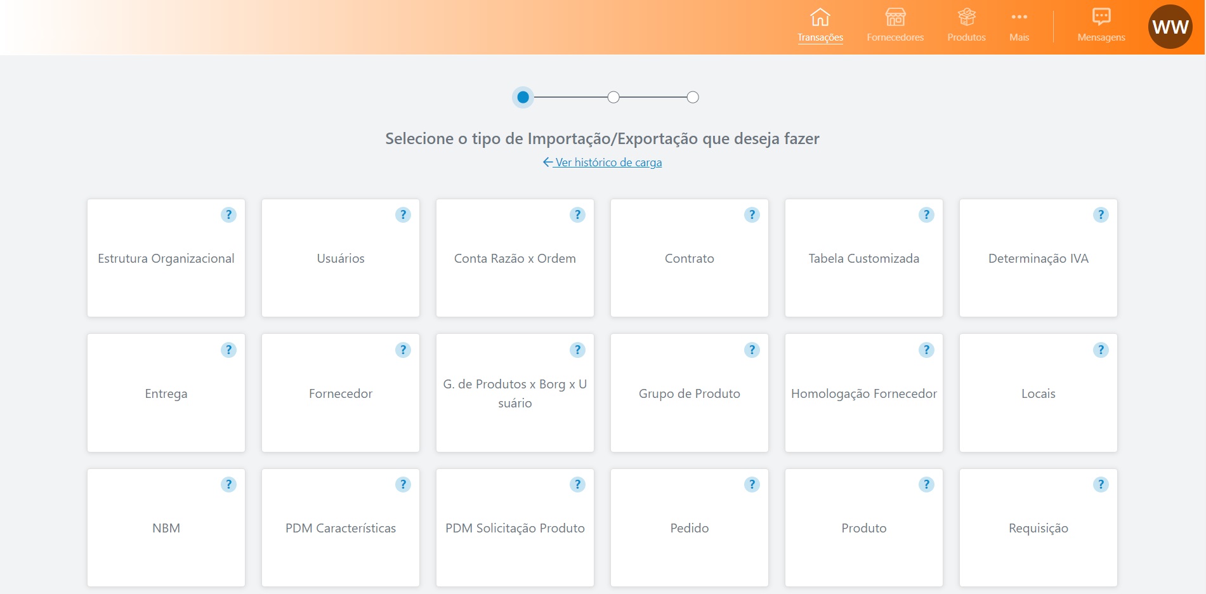Show help for PDM Solicitação Produto card

tap(577, 485)
